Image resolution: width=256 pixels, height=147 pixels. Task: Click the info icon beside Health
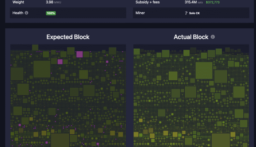pos(27,13)
